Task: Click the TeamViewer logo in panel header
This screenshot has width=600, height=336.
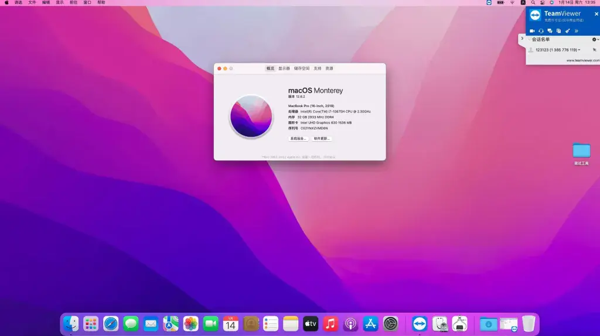Action: 535,15
